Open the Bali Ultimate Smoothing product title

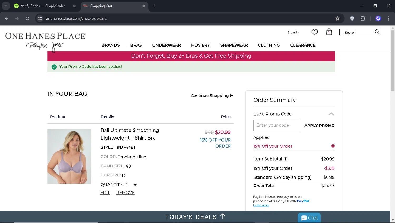[130, 134]
